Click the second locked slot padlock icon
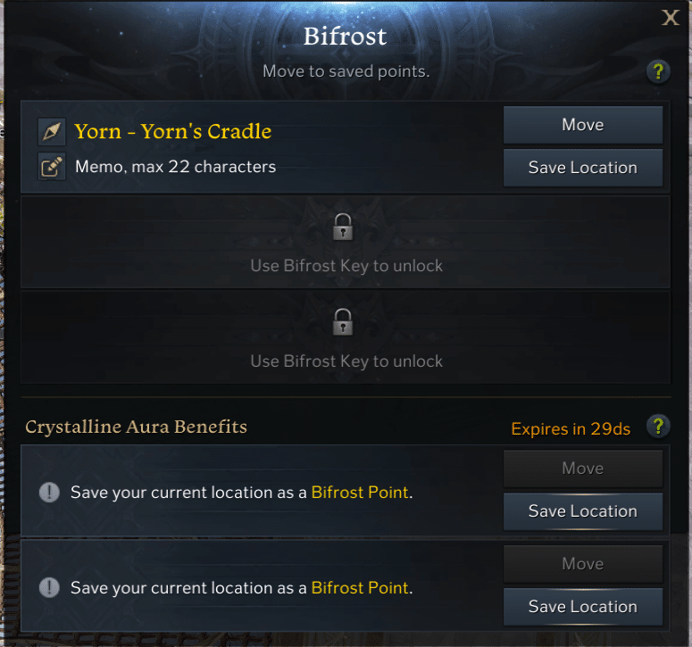 tap(343, 322)
